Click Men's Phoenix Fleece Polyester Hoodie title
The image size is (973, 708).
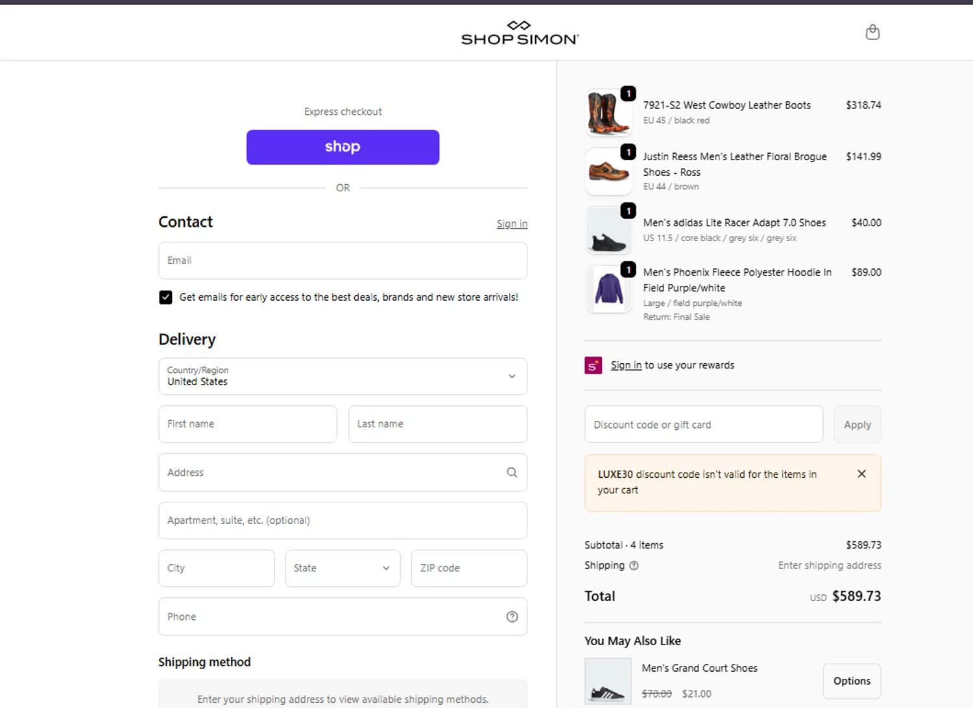pos(738,280)
